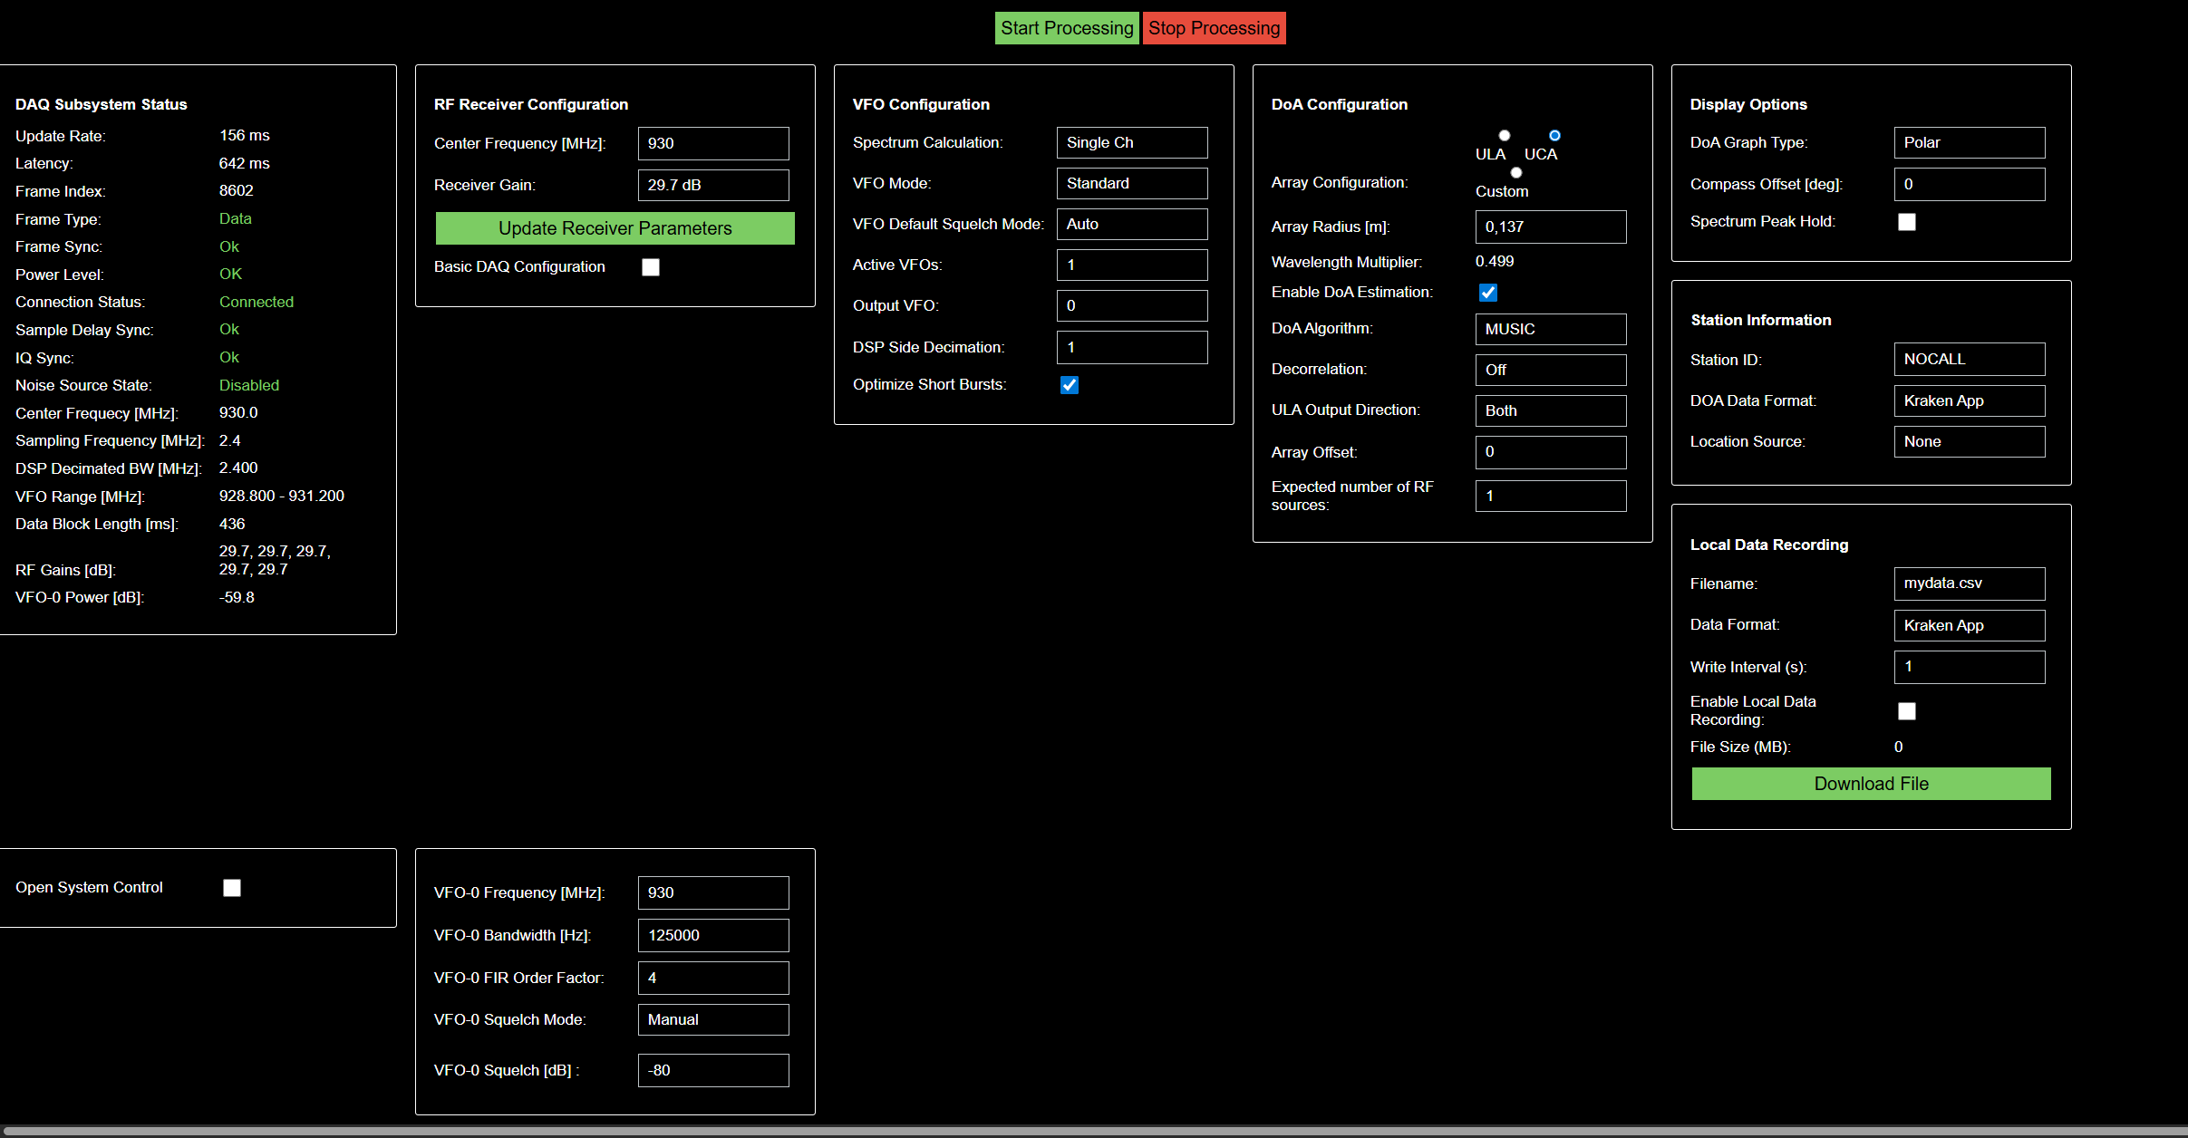Open the Location Source dropdown

pyautogui.click(x=1969, y=441)
